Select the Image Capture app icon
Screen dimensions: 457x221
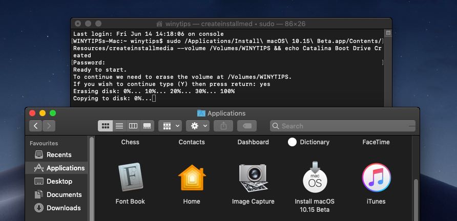point(253,178)
